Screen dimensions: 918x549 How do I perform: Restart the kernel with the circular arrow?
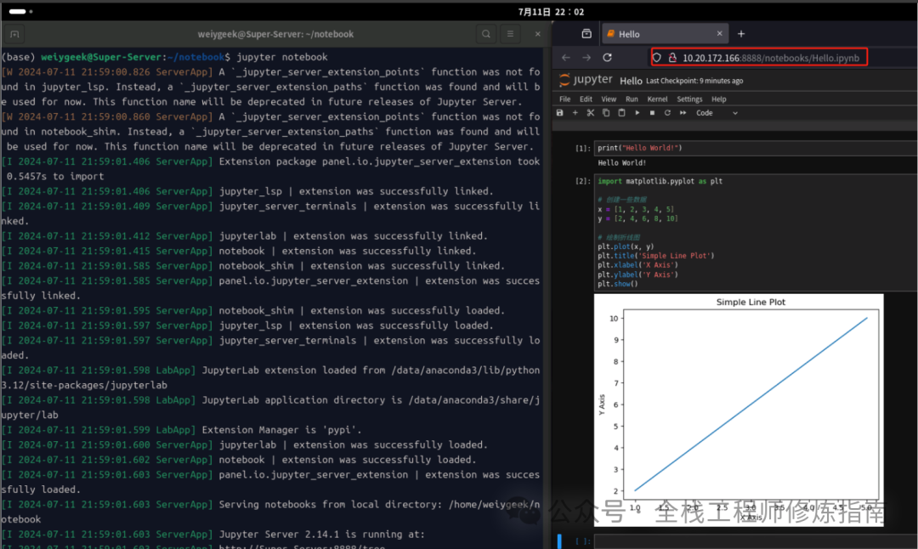pyautogui.click(x=667, y=113)
